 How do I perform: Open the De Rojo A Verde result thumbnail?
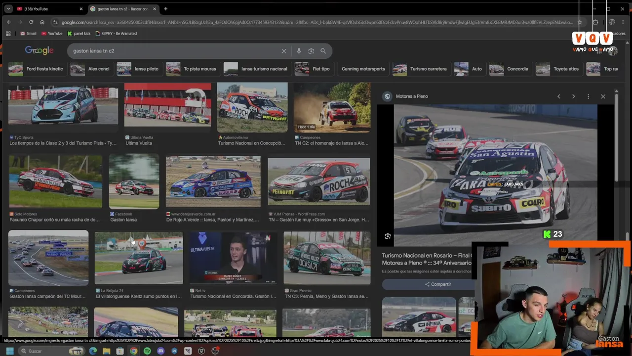click(213, 181)
